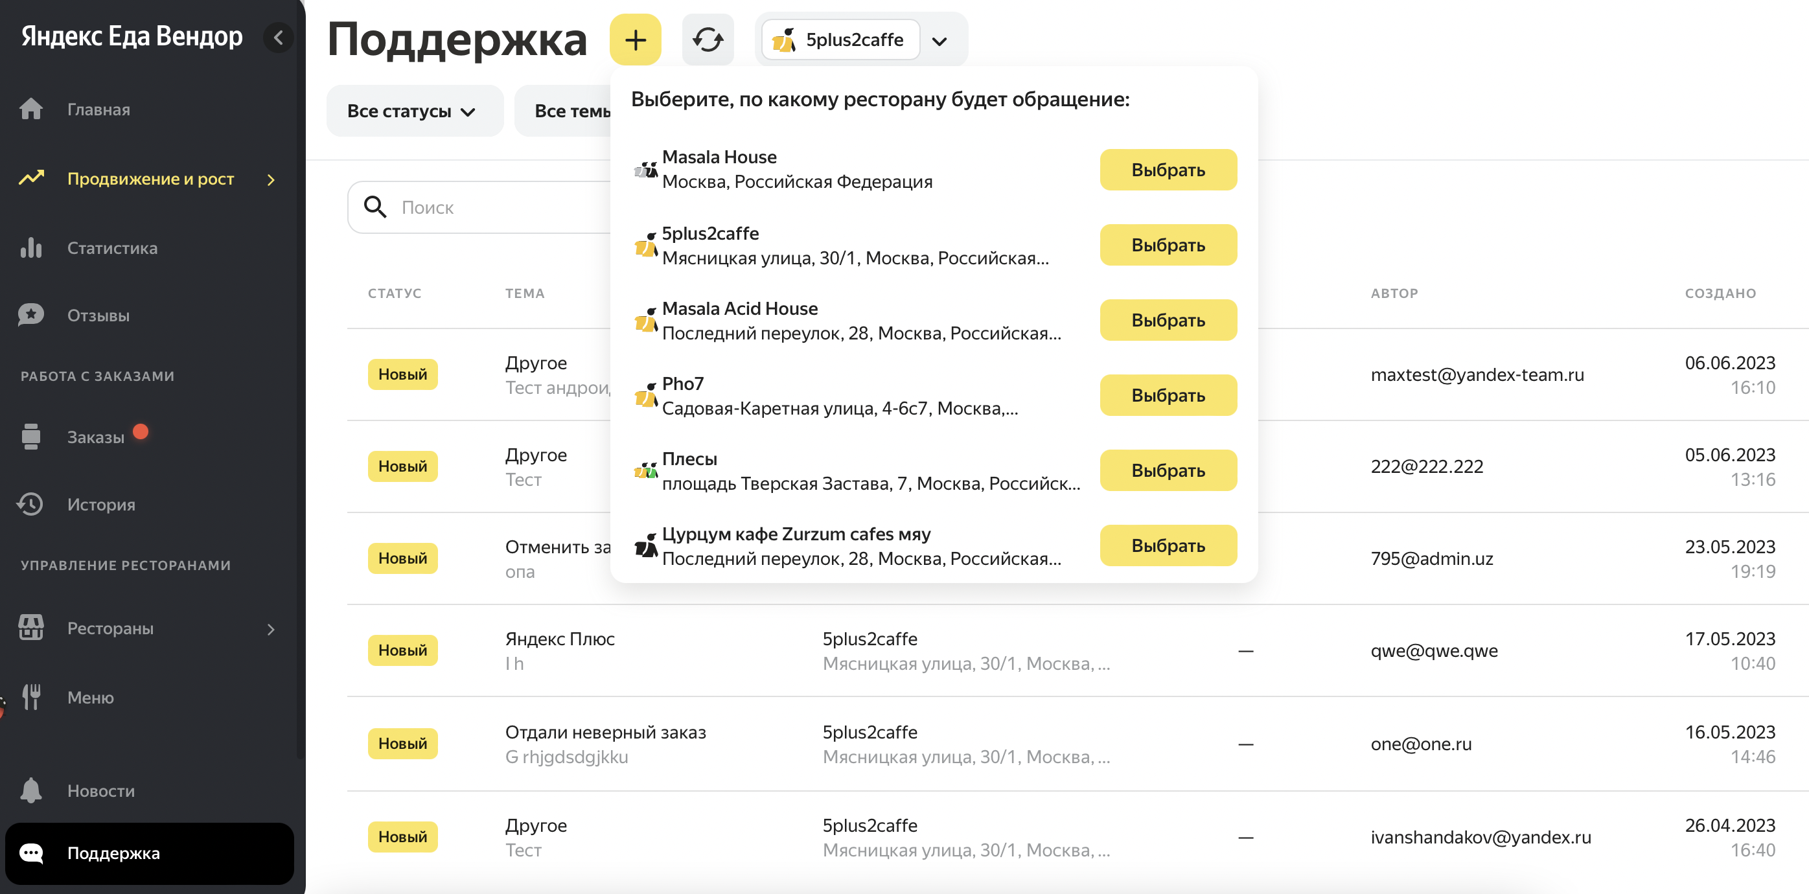The image size is (1809, 894).
Task: Select Masala House restaurant name
Action: pyautogui.click(x=719, y=157)
